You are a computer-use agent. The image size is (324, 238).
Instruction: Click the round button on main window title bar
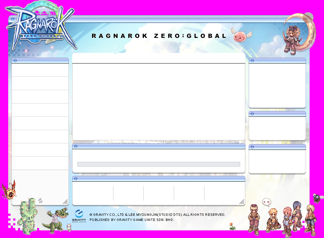[13, 19]
